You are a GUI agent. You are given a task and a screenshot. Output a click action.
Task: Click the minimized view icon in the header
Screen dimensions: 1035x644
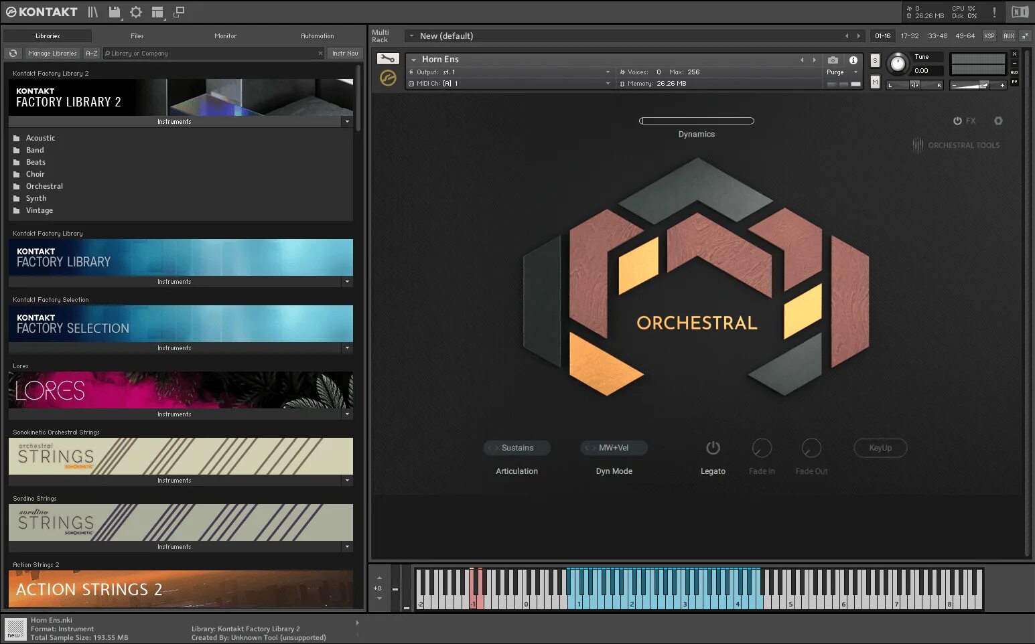(179, 12)
